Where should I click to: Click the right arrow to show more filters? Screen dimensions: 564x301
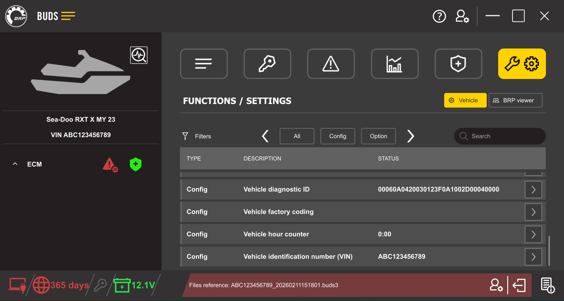click(411, 136)
